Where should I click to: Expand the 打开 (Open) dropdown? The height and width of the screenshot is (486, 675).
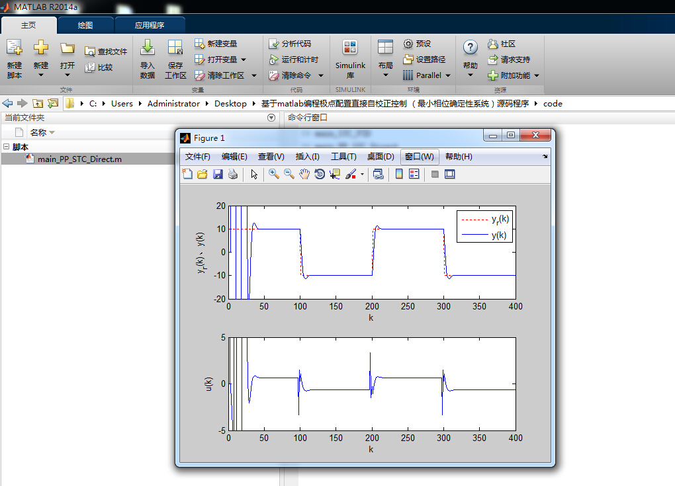pos(67,75)
